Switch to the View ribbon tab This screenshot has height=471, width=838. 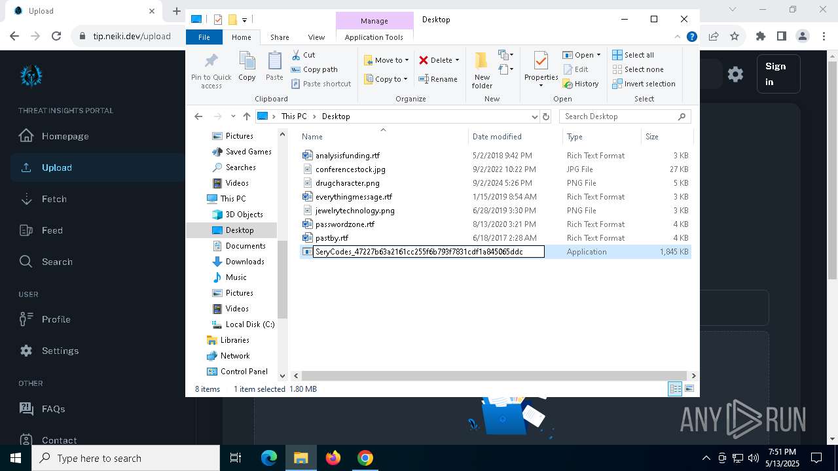(x=316, y=37)
